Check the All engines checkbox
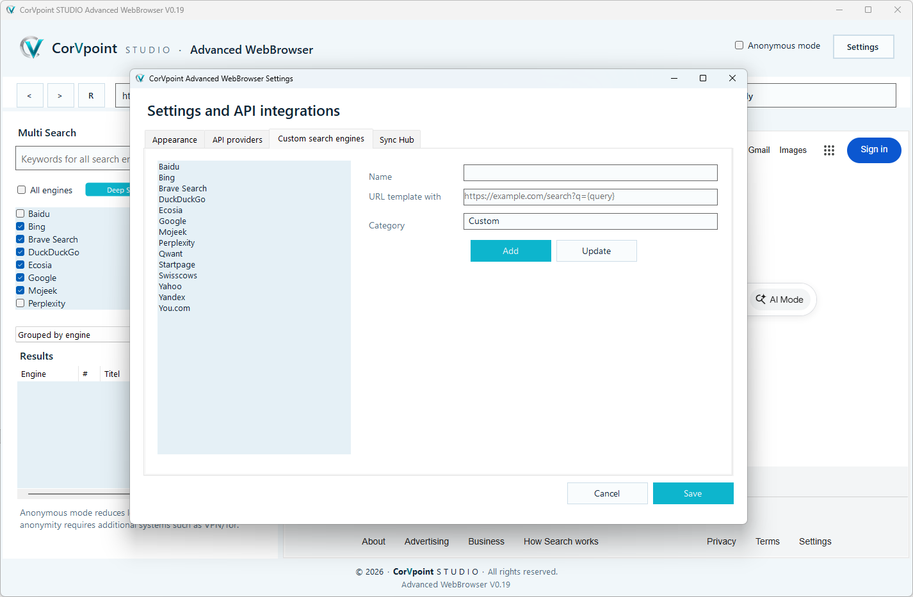913x597 pixels. (x=21, y=190)
